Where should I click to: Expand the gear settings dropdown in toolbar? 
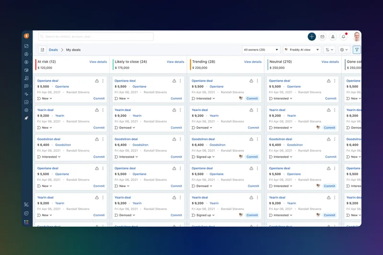344,50
